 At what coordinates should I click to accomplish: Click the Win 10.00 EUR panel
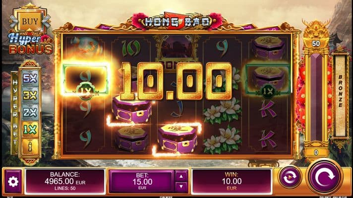coord(232,181)
